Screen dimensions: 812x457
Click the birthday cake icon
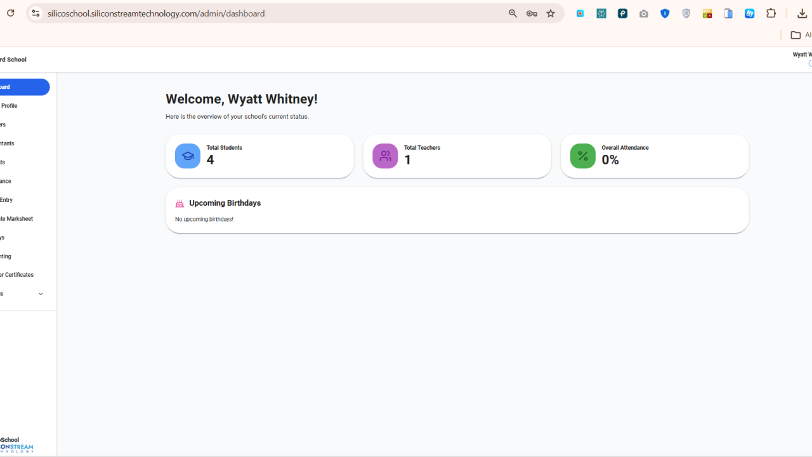click(x=180, y=203)
